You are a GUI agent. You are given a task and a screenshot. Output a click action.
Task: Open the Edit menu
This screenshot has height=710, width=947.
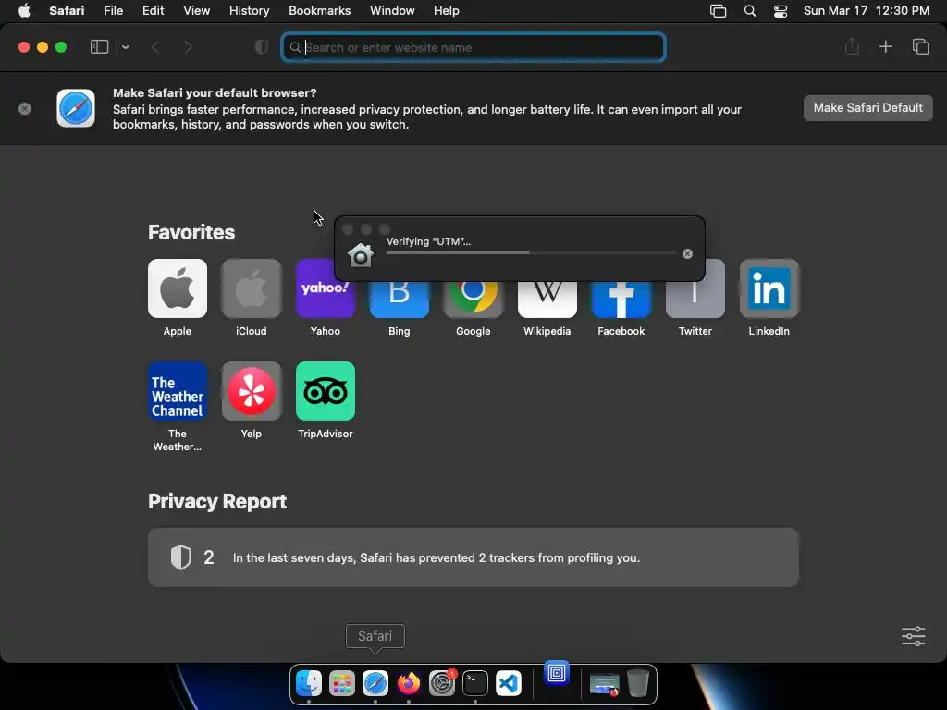point(153,11)
